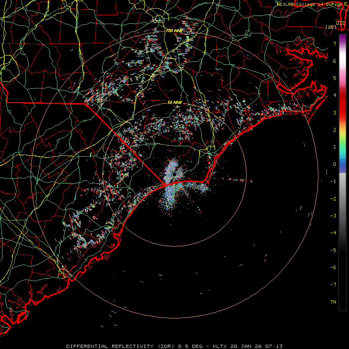Screen dimensions: 349x349
Task: Pick the green band of the color bar
Action: 342,142
